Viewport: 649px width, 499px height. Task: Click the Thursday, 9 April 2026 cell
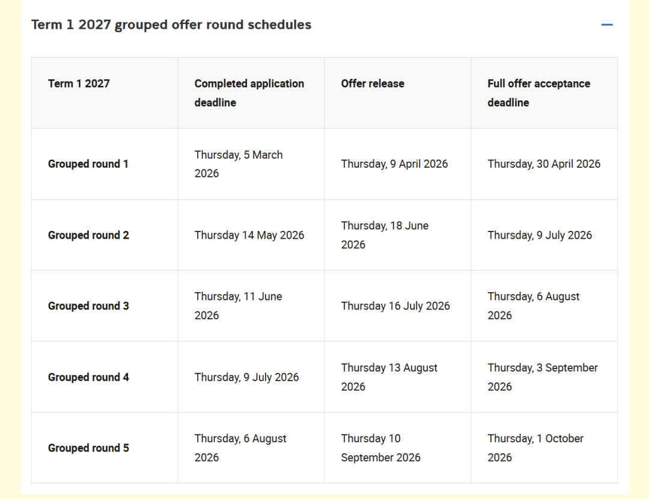(x=394, y=164)
